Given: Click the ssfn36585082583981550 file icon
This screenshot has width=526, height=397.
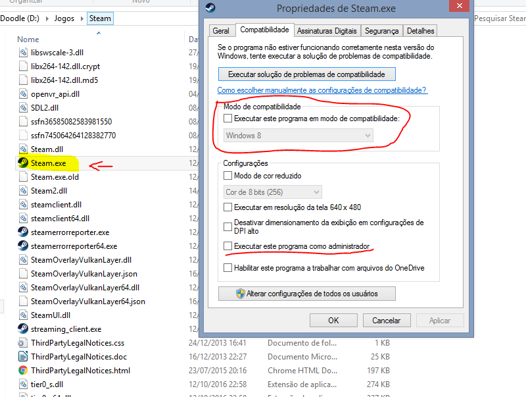Looking at the screenshot, I should tap(23, 122).
